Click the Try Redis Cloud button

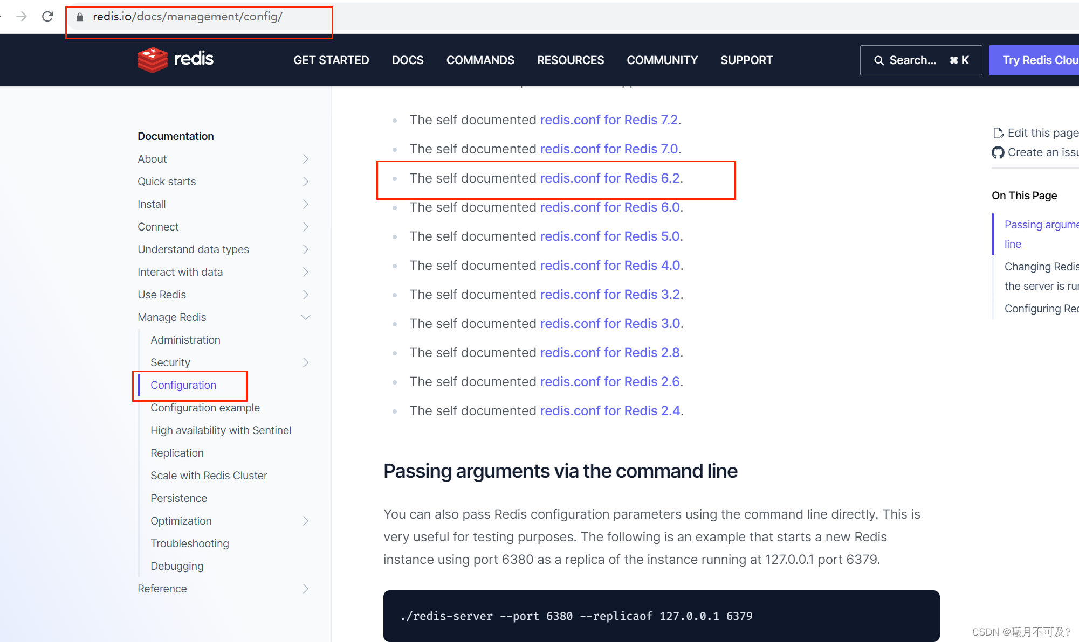point(1034,60)
